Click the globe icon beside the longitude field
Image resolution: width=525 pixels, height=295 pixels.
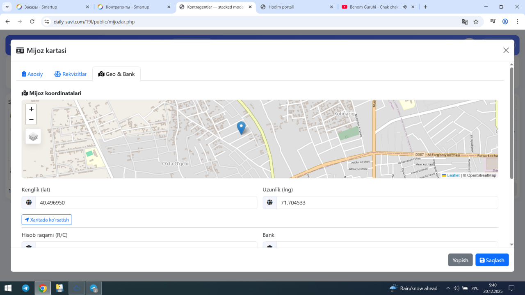click(x=270, y=202)
